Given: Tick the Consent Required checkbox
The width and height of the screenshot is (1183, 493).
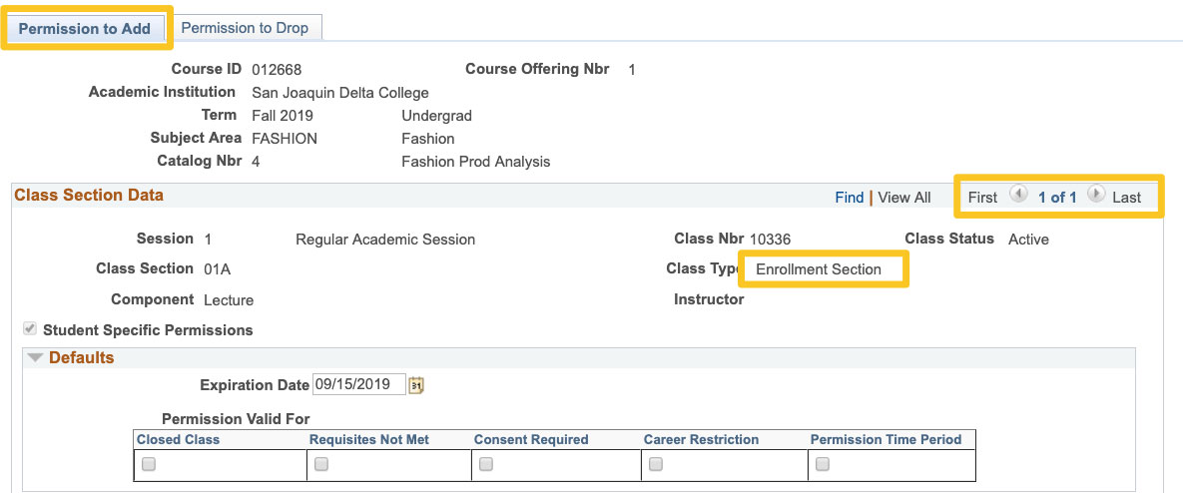Looking at the screenshot, I should pyautogui.click(x=486, y=464).
